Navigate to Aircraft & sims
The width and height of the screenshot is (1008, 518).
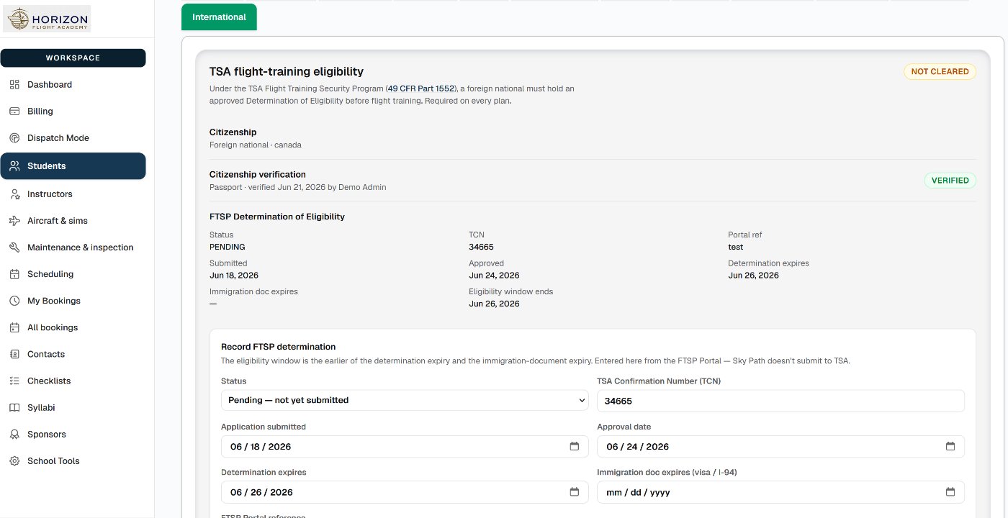[73, 221]
